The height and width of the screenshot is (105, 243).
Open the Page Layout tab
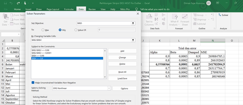[x=53, y=9]
